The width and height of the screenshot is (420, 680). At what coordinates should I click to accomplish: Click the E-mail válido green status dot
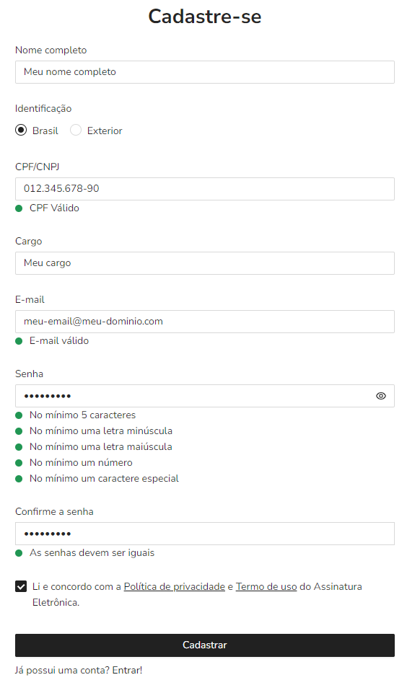click(19, 341)
